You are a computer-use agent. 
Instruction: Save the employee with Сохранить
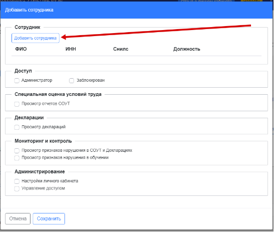point(49,218)
